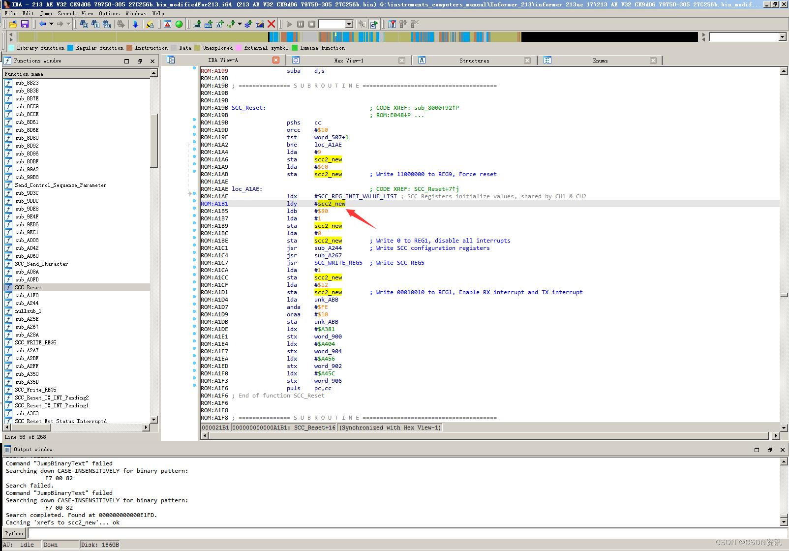The height and width of the screenshot is (551, 789).
Task: Click the Open file toolbar icon
Action: [x=13, y=24]
